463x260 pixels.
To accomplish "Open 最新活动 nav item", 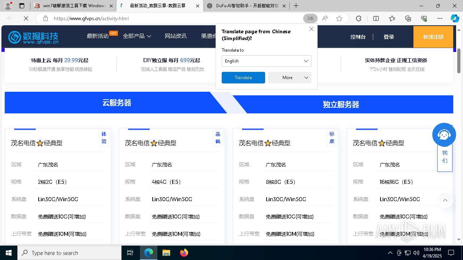I will (x=98, y=36).
